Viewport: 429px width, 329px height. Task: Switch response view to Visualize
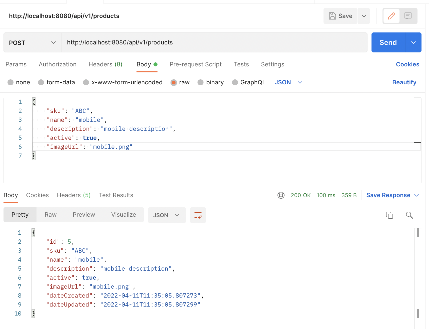tap(123, 215)
